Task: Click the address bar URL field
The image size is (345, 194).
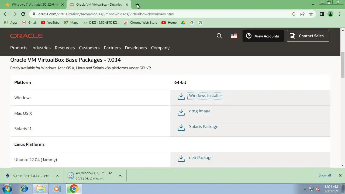Action: pos(162,14)
